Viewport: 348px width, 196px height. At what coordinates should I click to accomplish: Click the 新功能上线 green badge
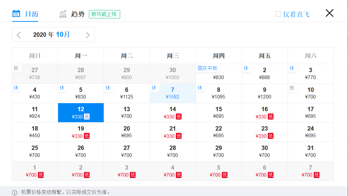coord(104,14)
